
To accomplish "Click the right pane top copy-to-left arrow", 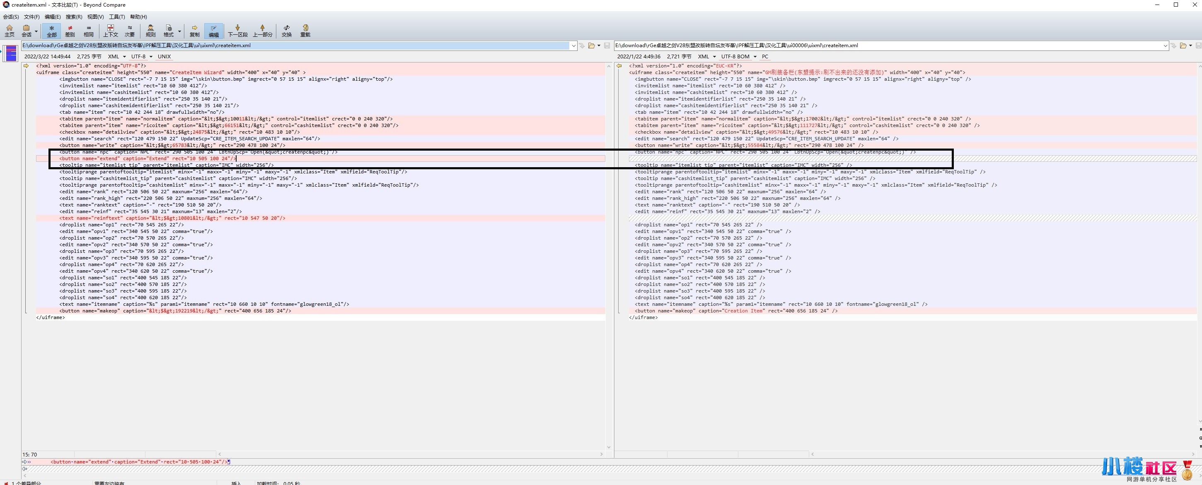I will click(619, 66).
